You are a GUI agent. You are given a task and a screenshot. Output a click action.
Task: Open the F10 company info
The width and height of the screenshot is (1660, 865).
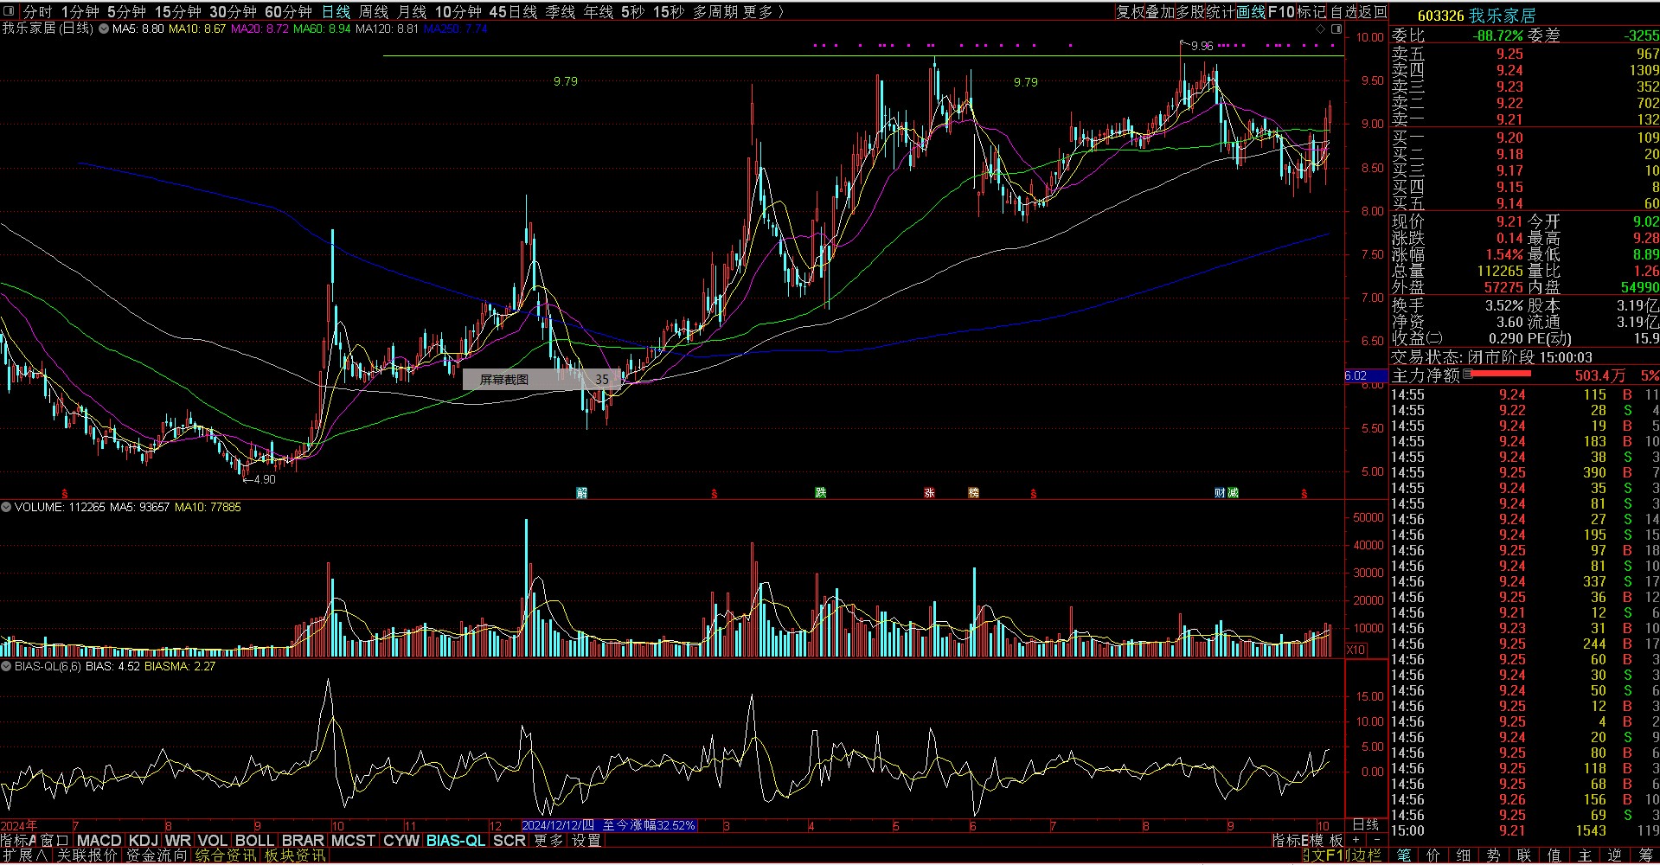point(1282,12)
